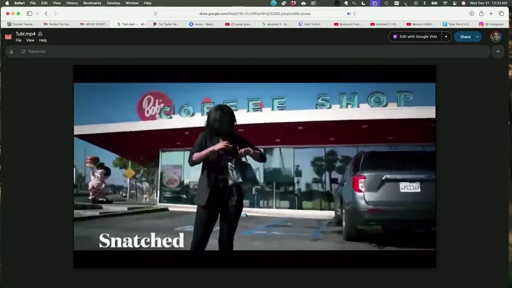The width and height of the screenshot is (512, 288).
Task: Open Safari downloads icon
Action: point(472,14)
